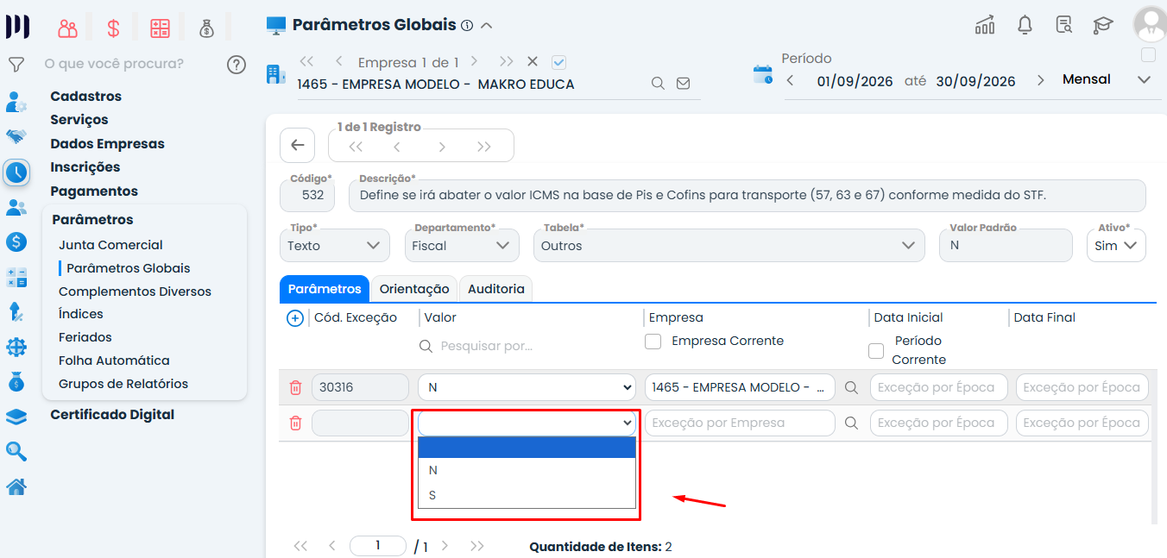Enable the Período Corrente checkbox

[x=876, y=351]
